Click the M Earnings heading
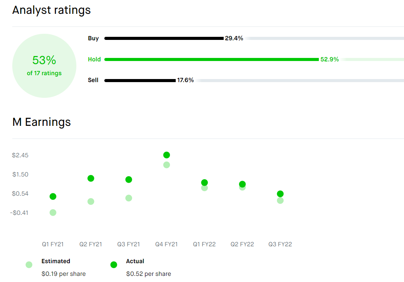404x282 pixels. tap(41, 122)
